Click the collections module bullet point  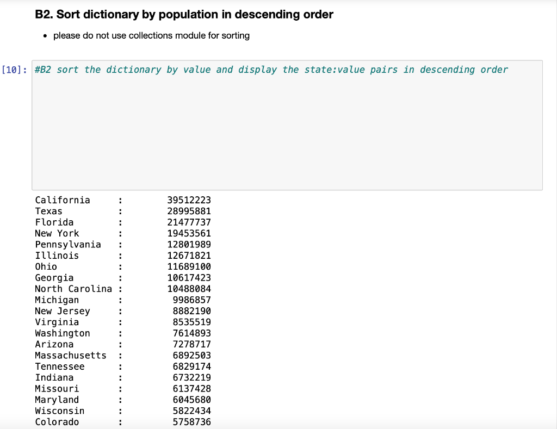151,35
